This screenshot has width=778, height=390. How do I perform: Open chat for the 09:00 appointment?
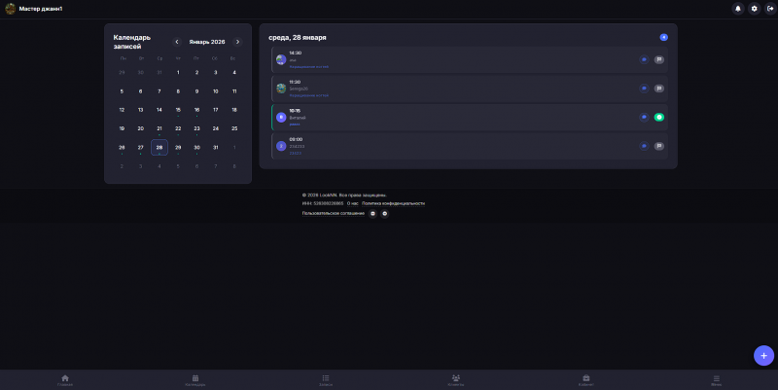[644, 146]
